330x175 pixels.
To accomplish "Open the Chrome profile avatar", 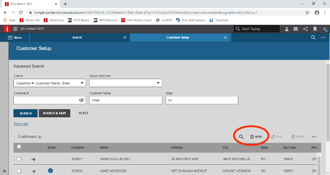I will coord(317,13).
